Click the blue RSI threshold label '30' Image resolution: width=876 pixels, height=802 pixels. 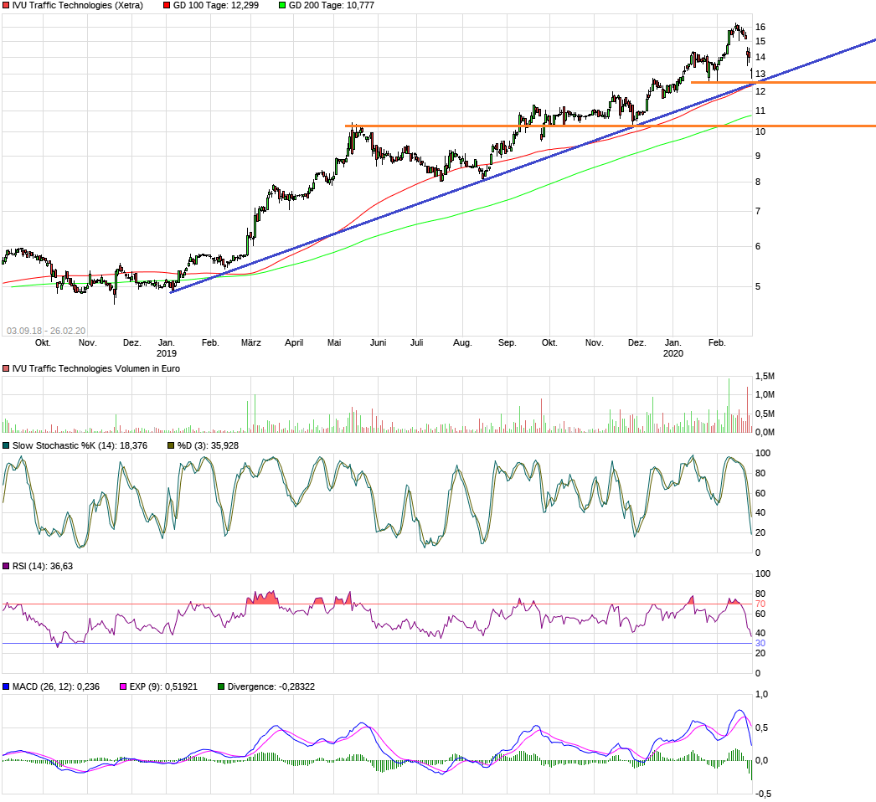click(760, 644)
